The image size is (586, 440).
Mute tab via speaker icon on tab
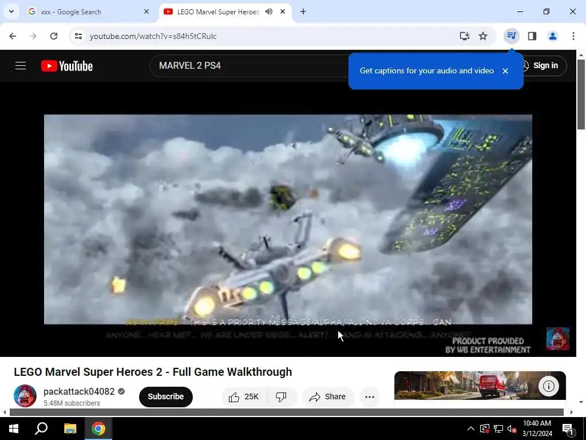click(269, 11)
